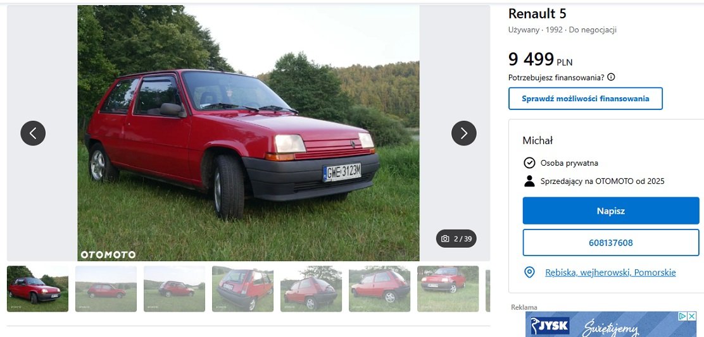The height and width of the screenshot is (337, 704).
Task: Click Sprawdź możliwości finansowania button
Action: [586, 99]
